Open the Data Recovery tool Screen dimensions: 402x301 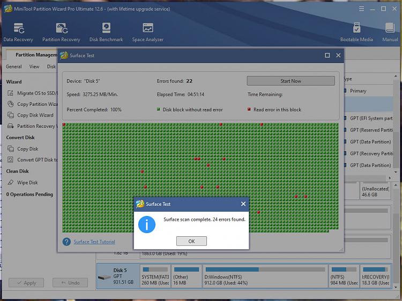pos(18,32)
